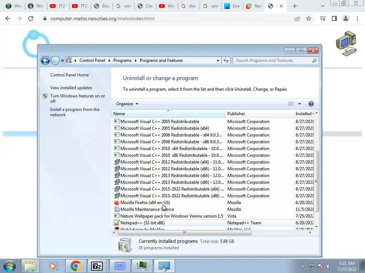The height and width of the screenshot is (273, 365).
Task: Open address bar history dropdown arrow
Action: tap(218, 60)
